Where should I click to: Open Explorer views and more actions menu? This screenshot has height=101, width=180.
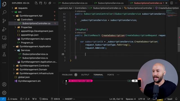tap(54, 3)
